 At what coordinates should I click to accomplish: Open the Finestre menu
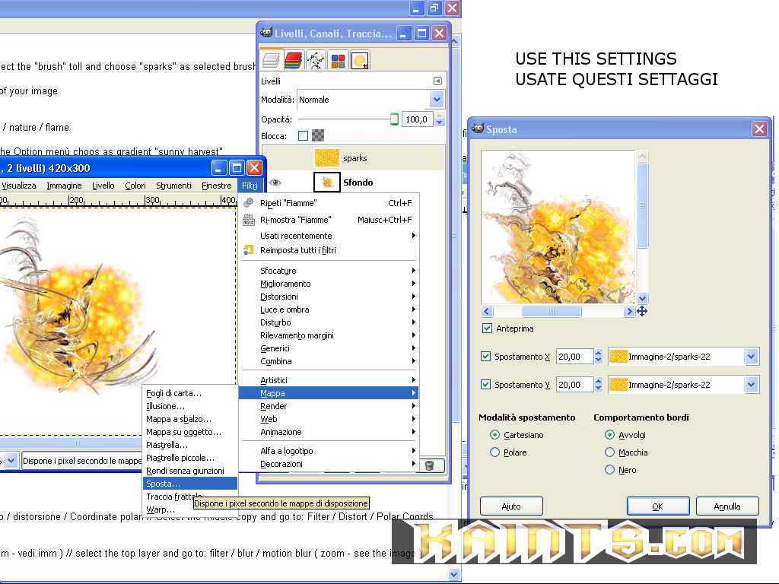(x=216, y=186)
